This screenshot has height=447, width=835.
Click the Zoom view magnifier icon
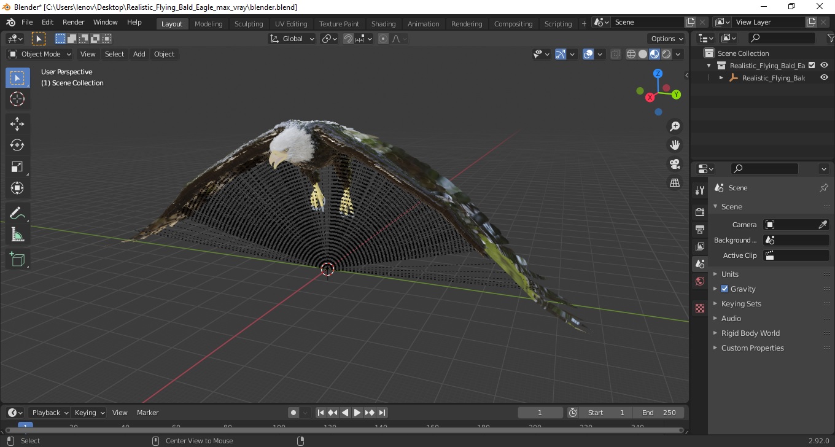click(675, 126)
